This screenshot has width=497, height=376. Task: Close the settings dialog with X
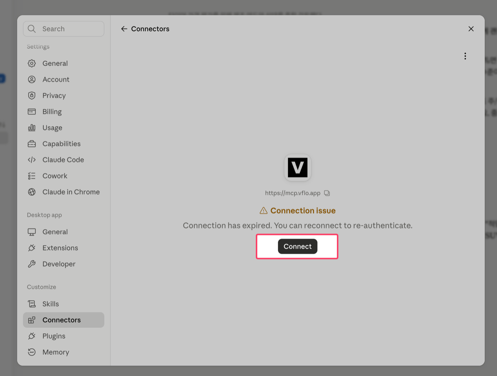click(471, 29)
